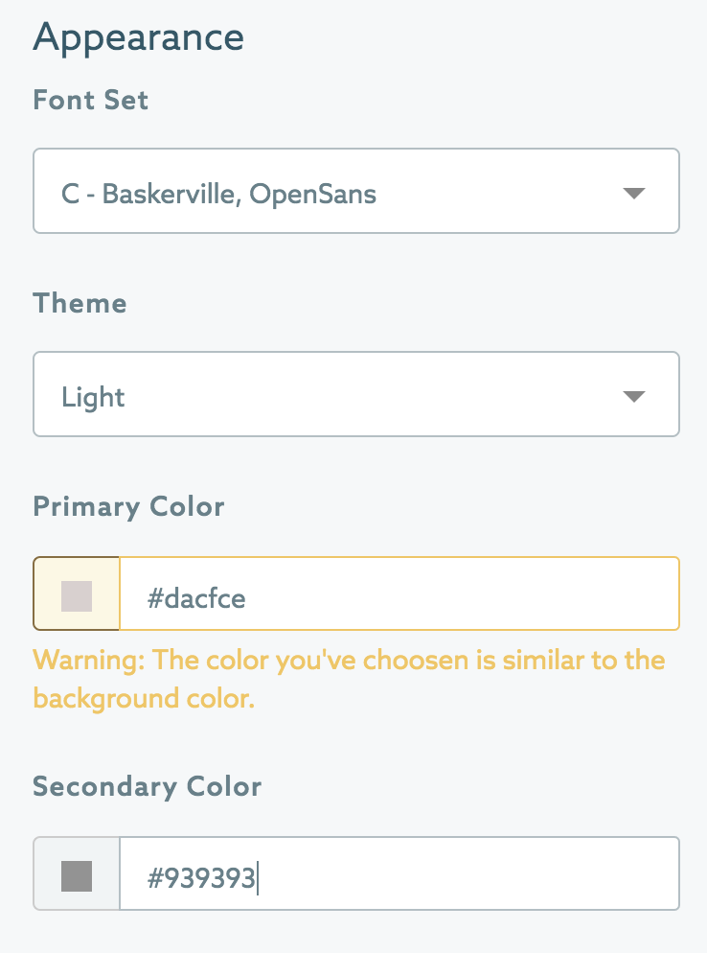Click the 'Light' theme value text
Viewport: 707px width, 953px height.
click(94, 397)
